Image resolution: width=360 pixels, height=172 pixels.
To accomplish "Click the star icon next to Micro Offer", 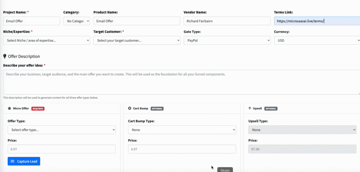I will (9, 108).
